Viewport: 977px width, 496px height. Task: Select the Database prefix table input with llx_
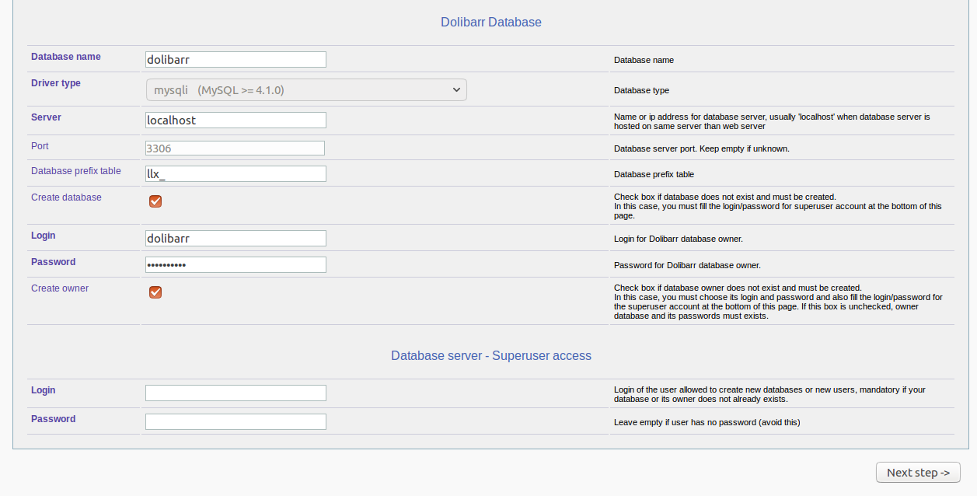tap(236, 174)
